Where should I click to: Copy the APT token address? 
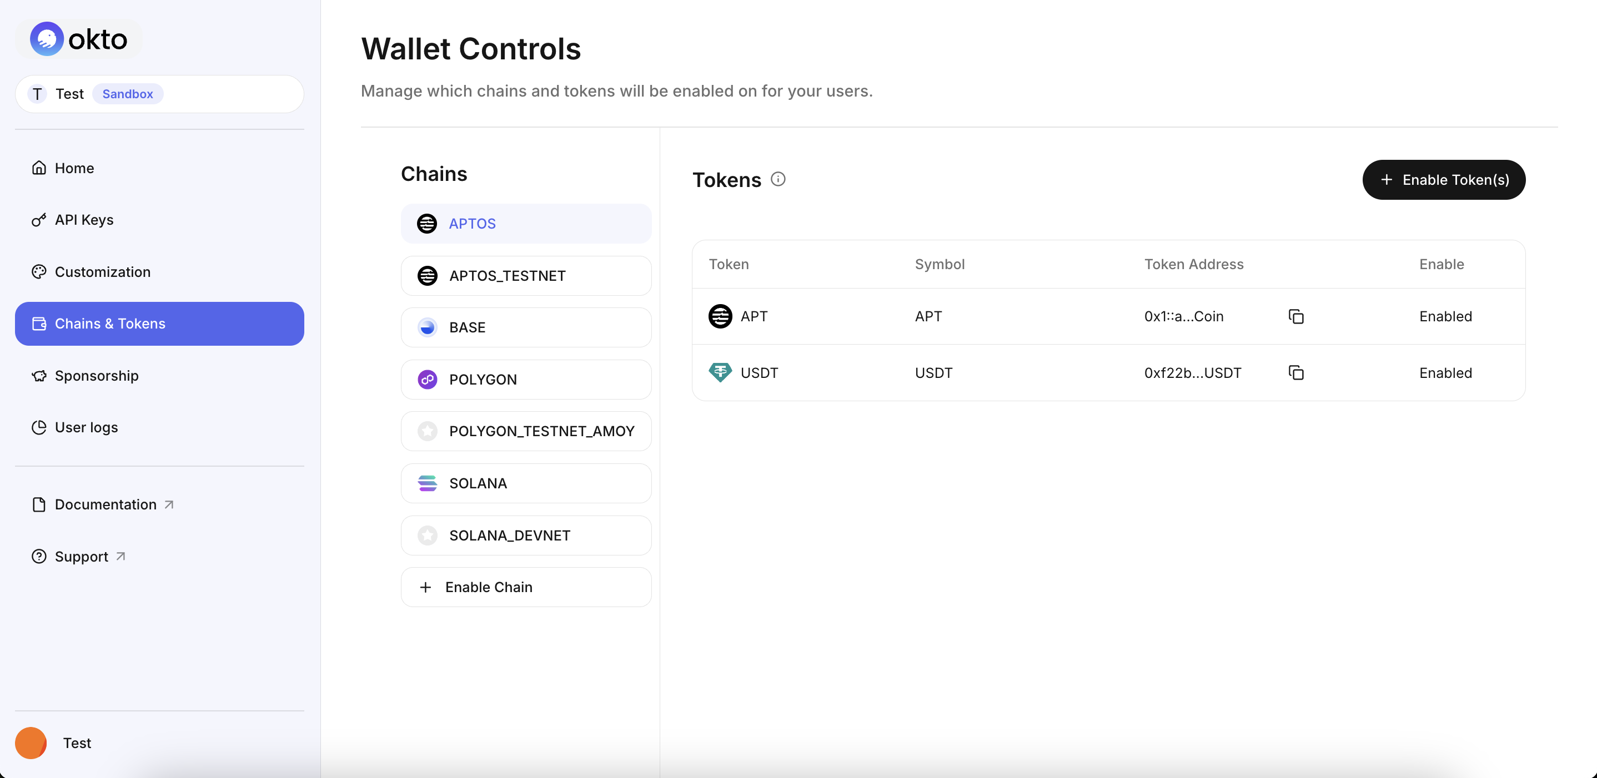point(1297,316)
